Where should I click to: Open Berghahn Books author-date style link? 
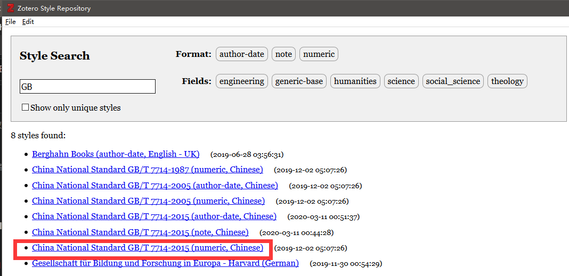[x=116, y=154]
